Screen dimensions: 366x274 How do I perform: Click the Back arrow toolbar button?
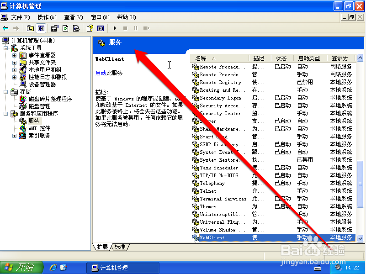click(x=5, y=28)
